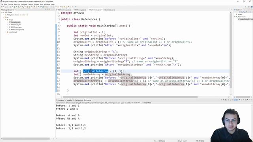Close the References.java editor tab

pyautogui.click(x=102, y=10)
